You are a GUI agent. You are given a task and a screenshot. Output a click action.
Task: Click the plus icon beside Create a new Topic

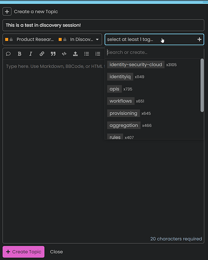(x=7, y=11)
